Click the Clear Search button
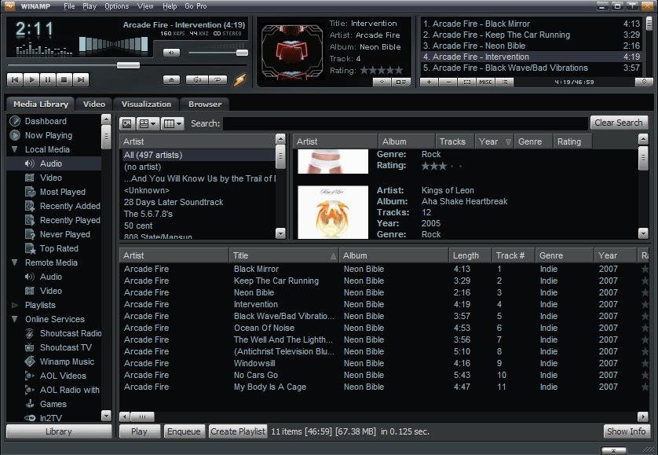Image resolution: width=658 pixels, height=455 pixels. pos(619,123)
